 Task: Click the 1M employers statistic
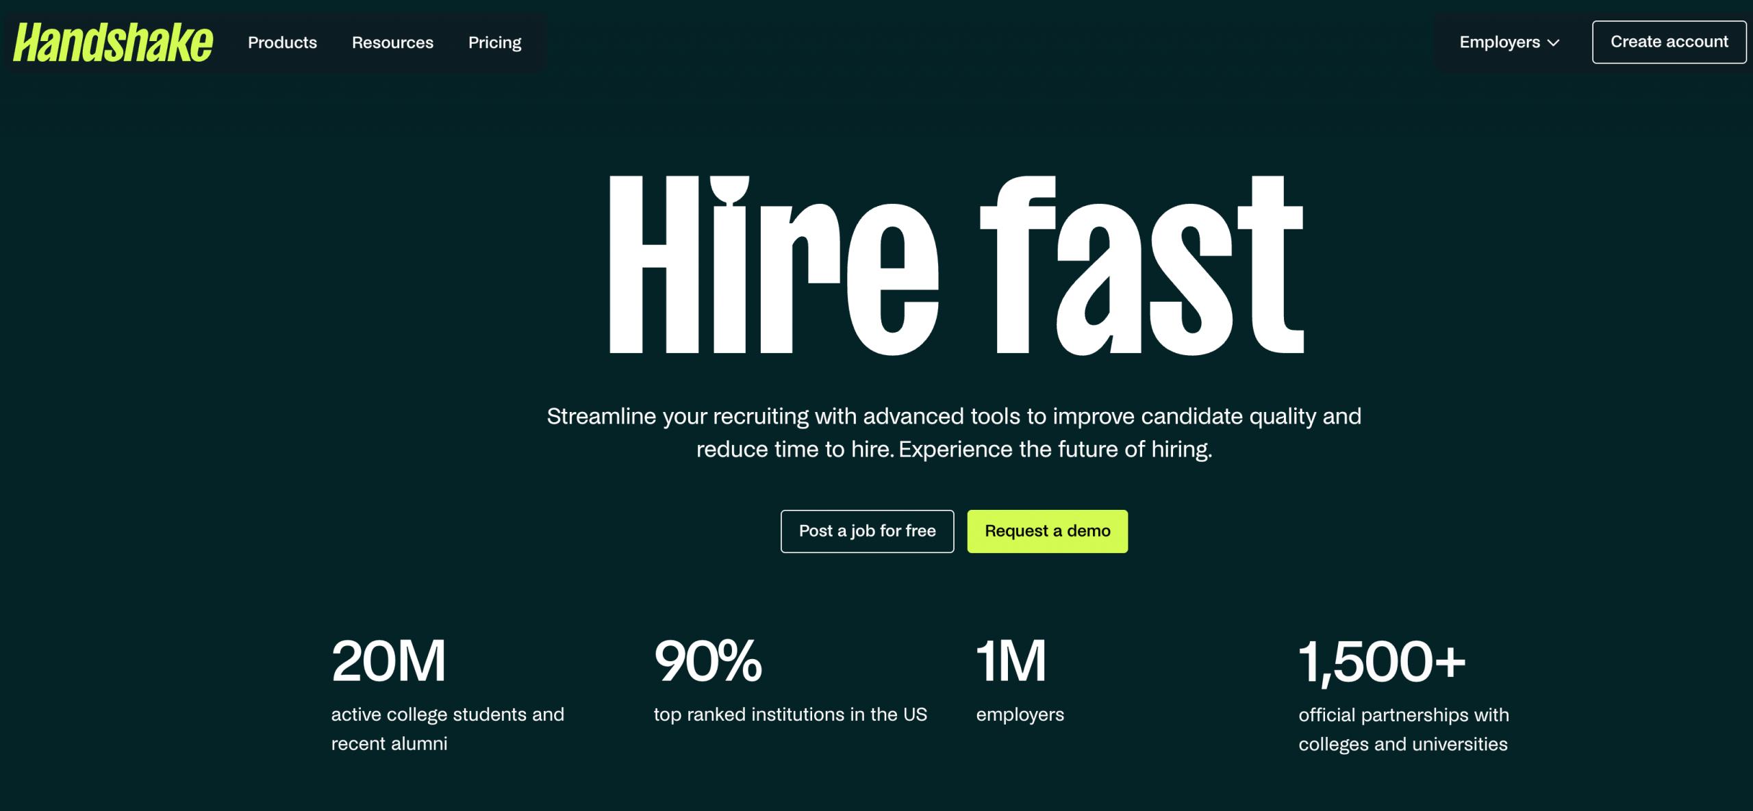(1011, 661)
